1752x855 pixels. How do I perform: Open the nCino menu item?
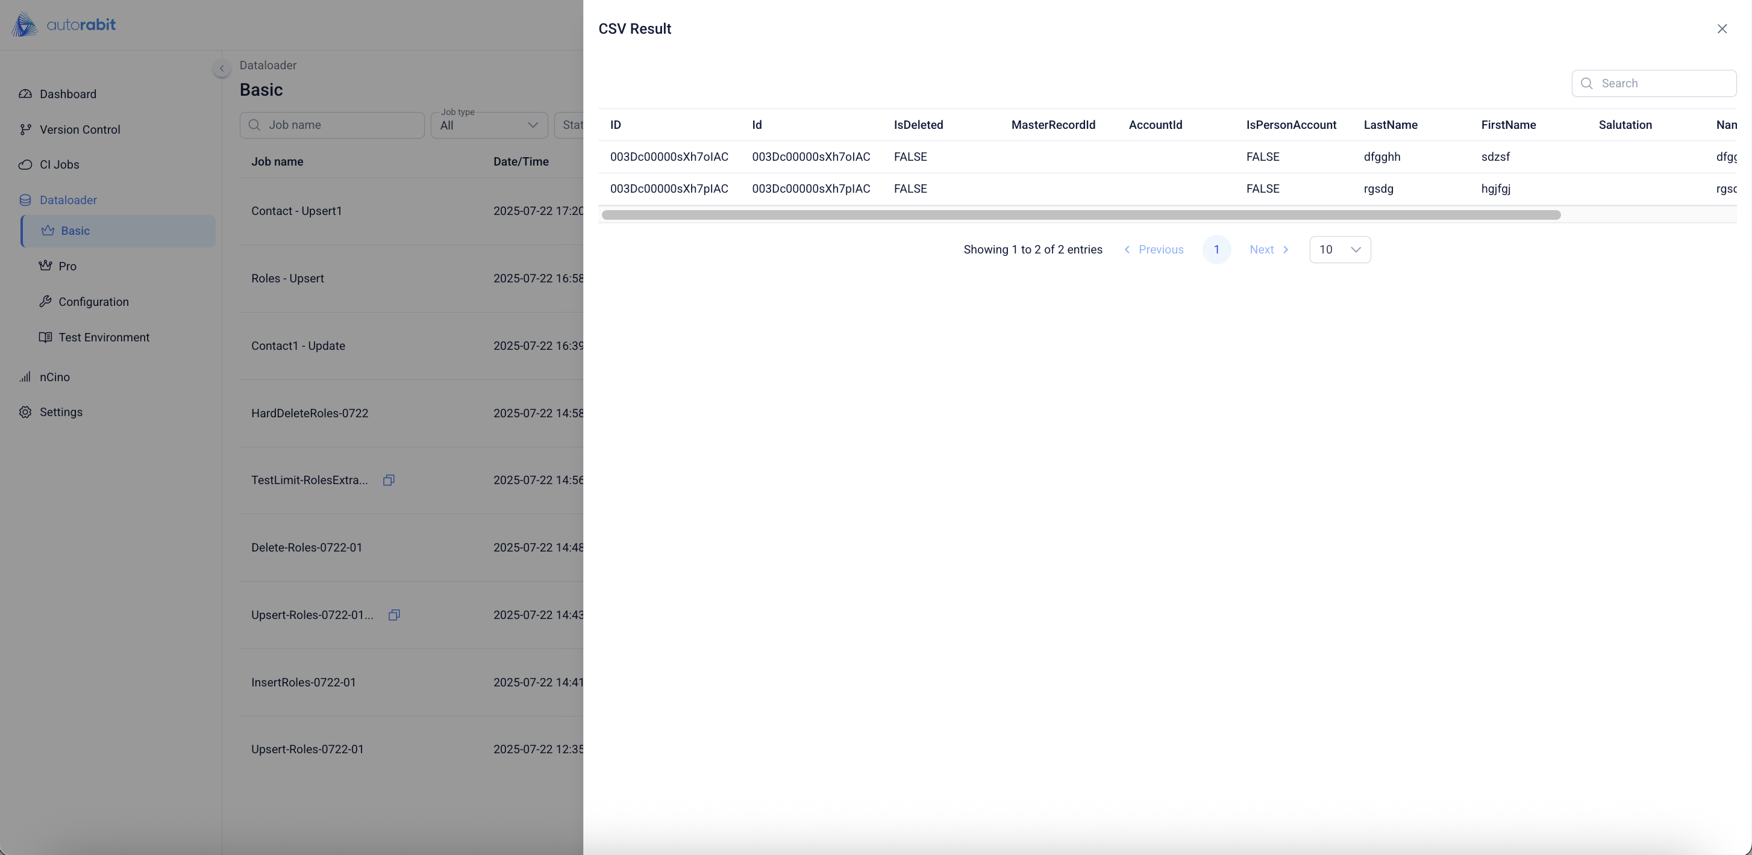click(54, 376)
